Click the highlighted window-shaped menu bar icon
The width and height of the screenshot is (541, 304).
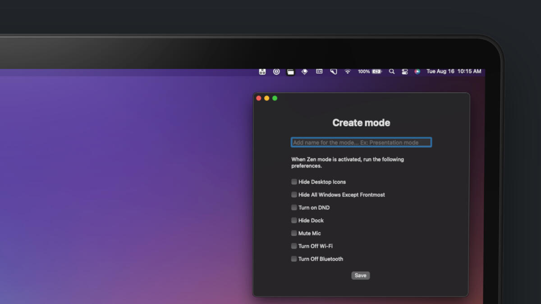[x=290, y=72]
